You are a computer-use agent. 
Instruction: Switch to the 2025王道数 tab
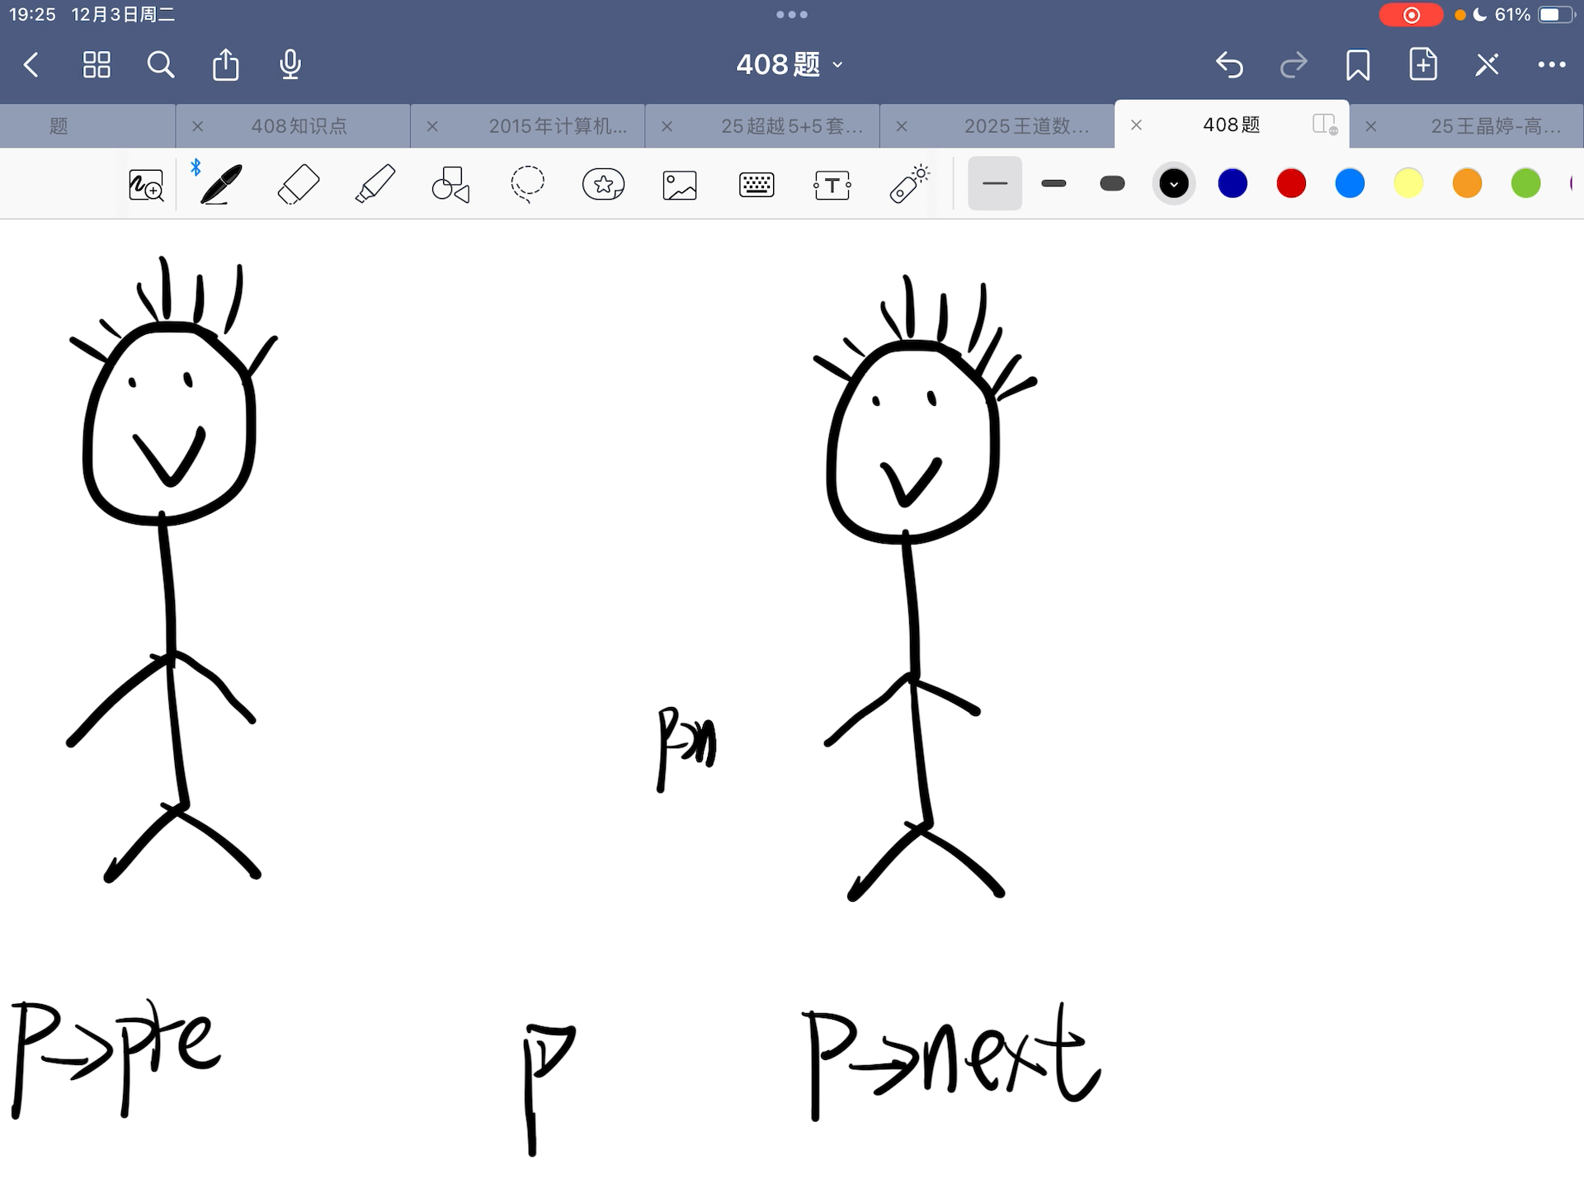coord(1026,126)
